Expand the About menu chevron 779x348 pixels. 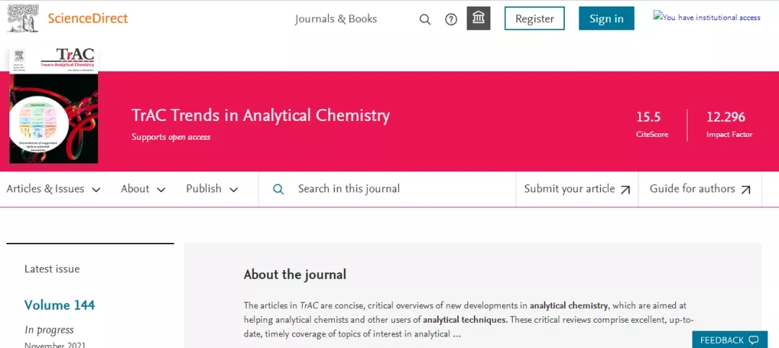click(161, 190)
